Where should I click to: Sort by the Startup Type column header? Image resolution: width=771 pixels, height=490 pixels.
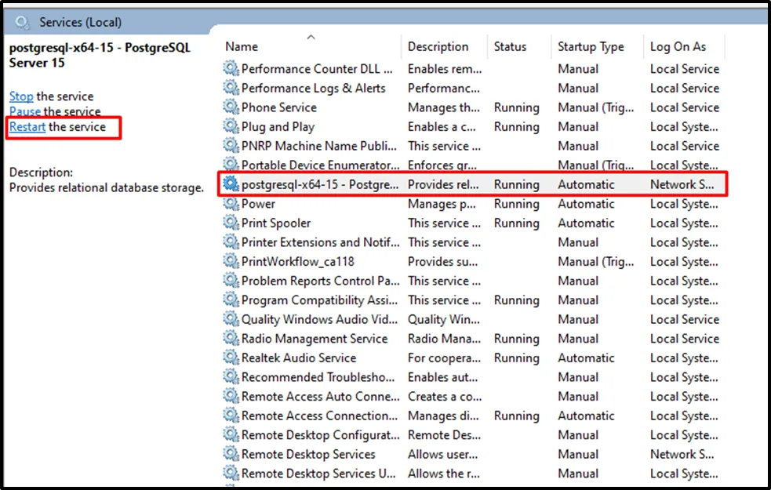click(x=591, y=47)
